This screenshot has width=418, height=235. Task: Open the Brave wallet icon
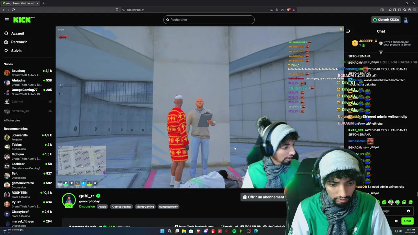(x=399, y=10)
